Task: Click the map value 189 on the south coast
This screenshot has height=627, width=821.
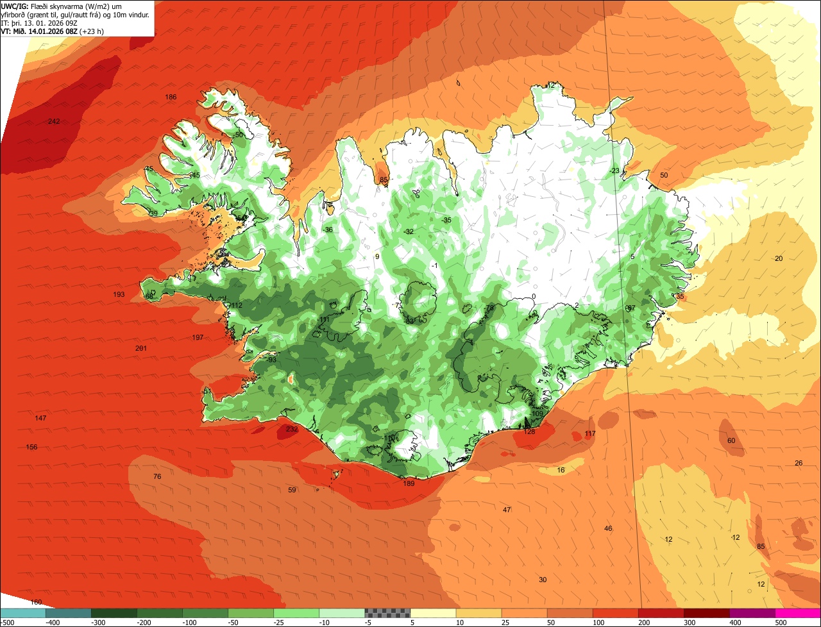Action: click(409, 483)
